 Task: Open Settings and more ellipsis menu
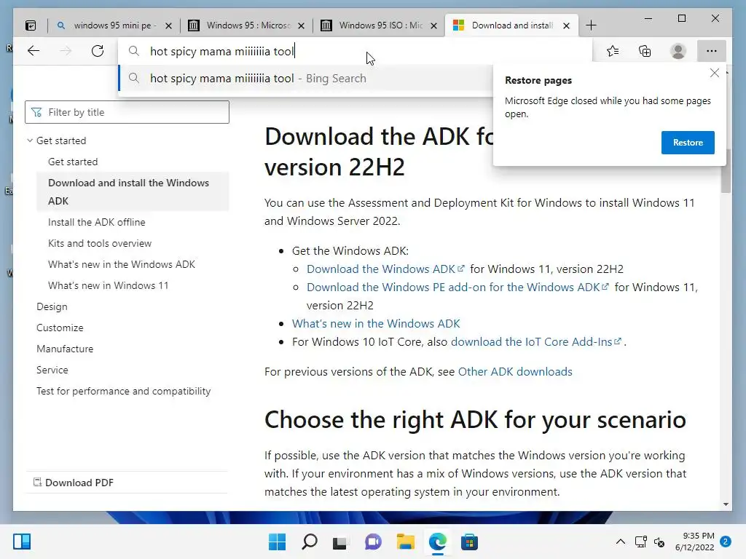coord(711,51)
